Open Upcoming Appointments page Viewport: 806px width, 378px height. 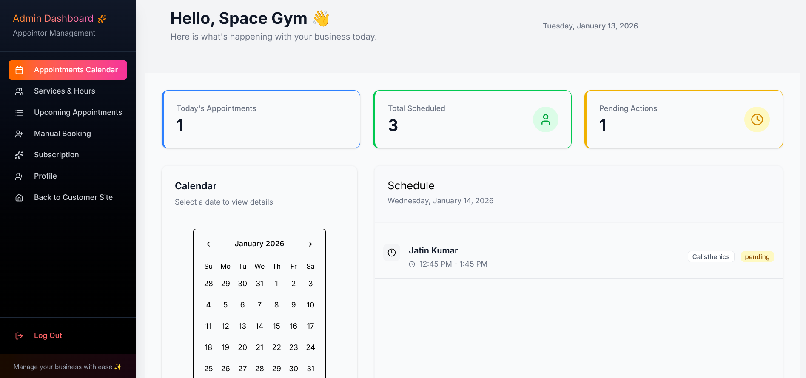pos(68,112)
